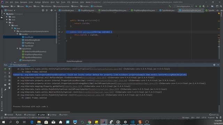Open the Refactor menu

[x=46, y=2]
